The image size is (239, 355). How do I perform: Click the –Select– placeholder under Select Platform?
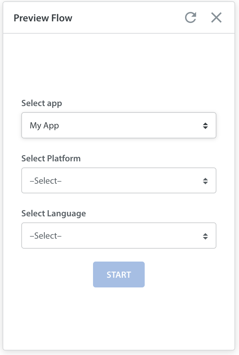pyautogui.click(x=46, y=181)
